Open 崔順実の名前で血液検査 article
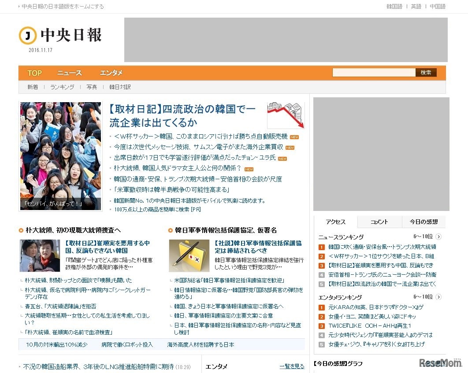 pyautogui.click(x=69, y=332)
